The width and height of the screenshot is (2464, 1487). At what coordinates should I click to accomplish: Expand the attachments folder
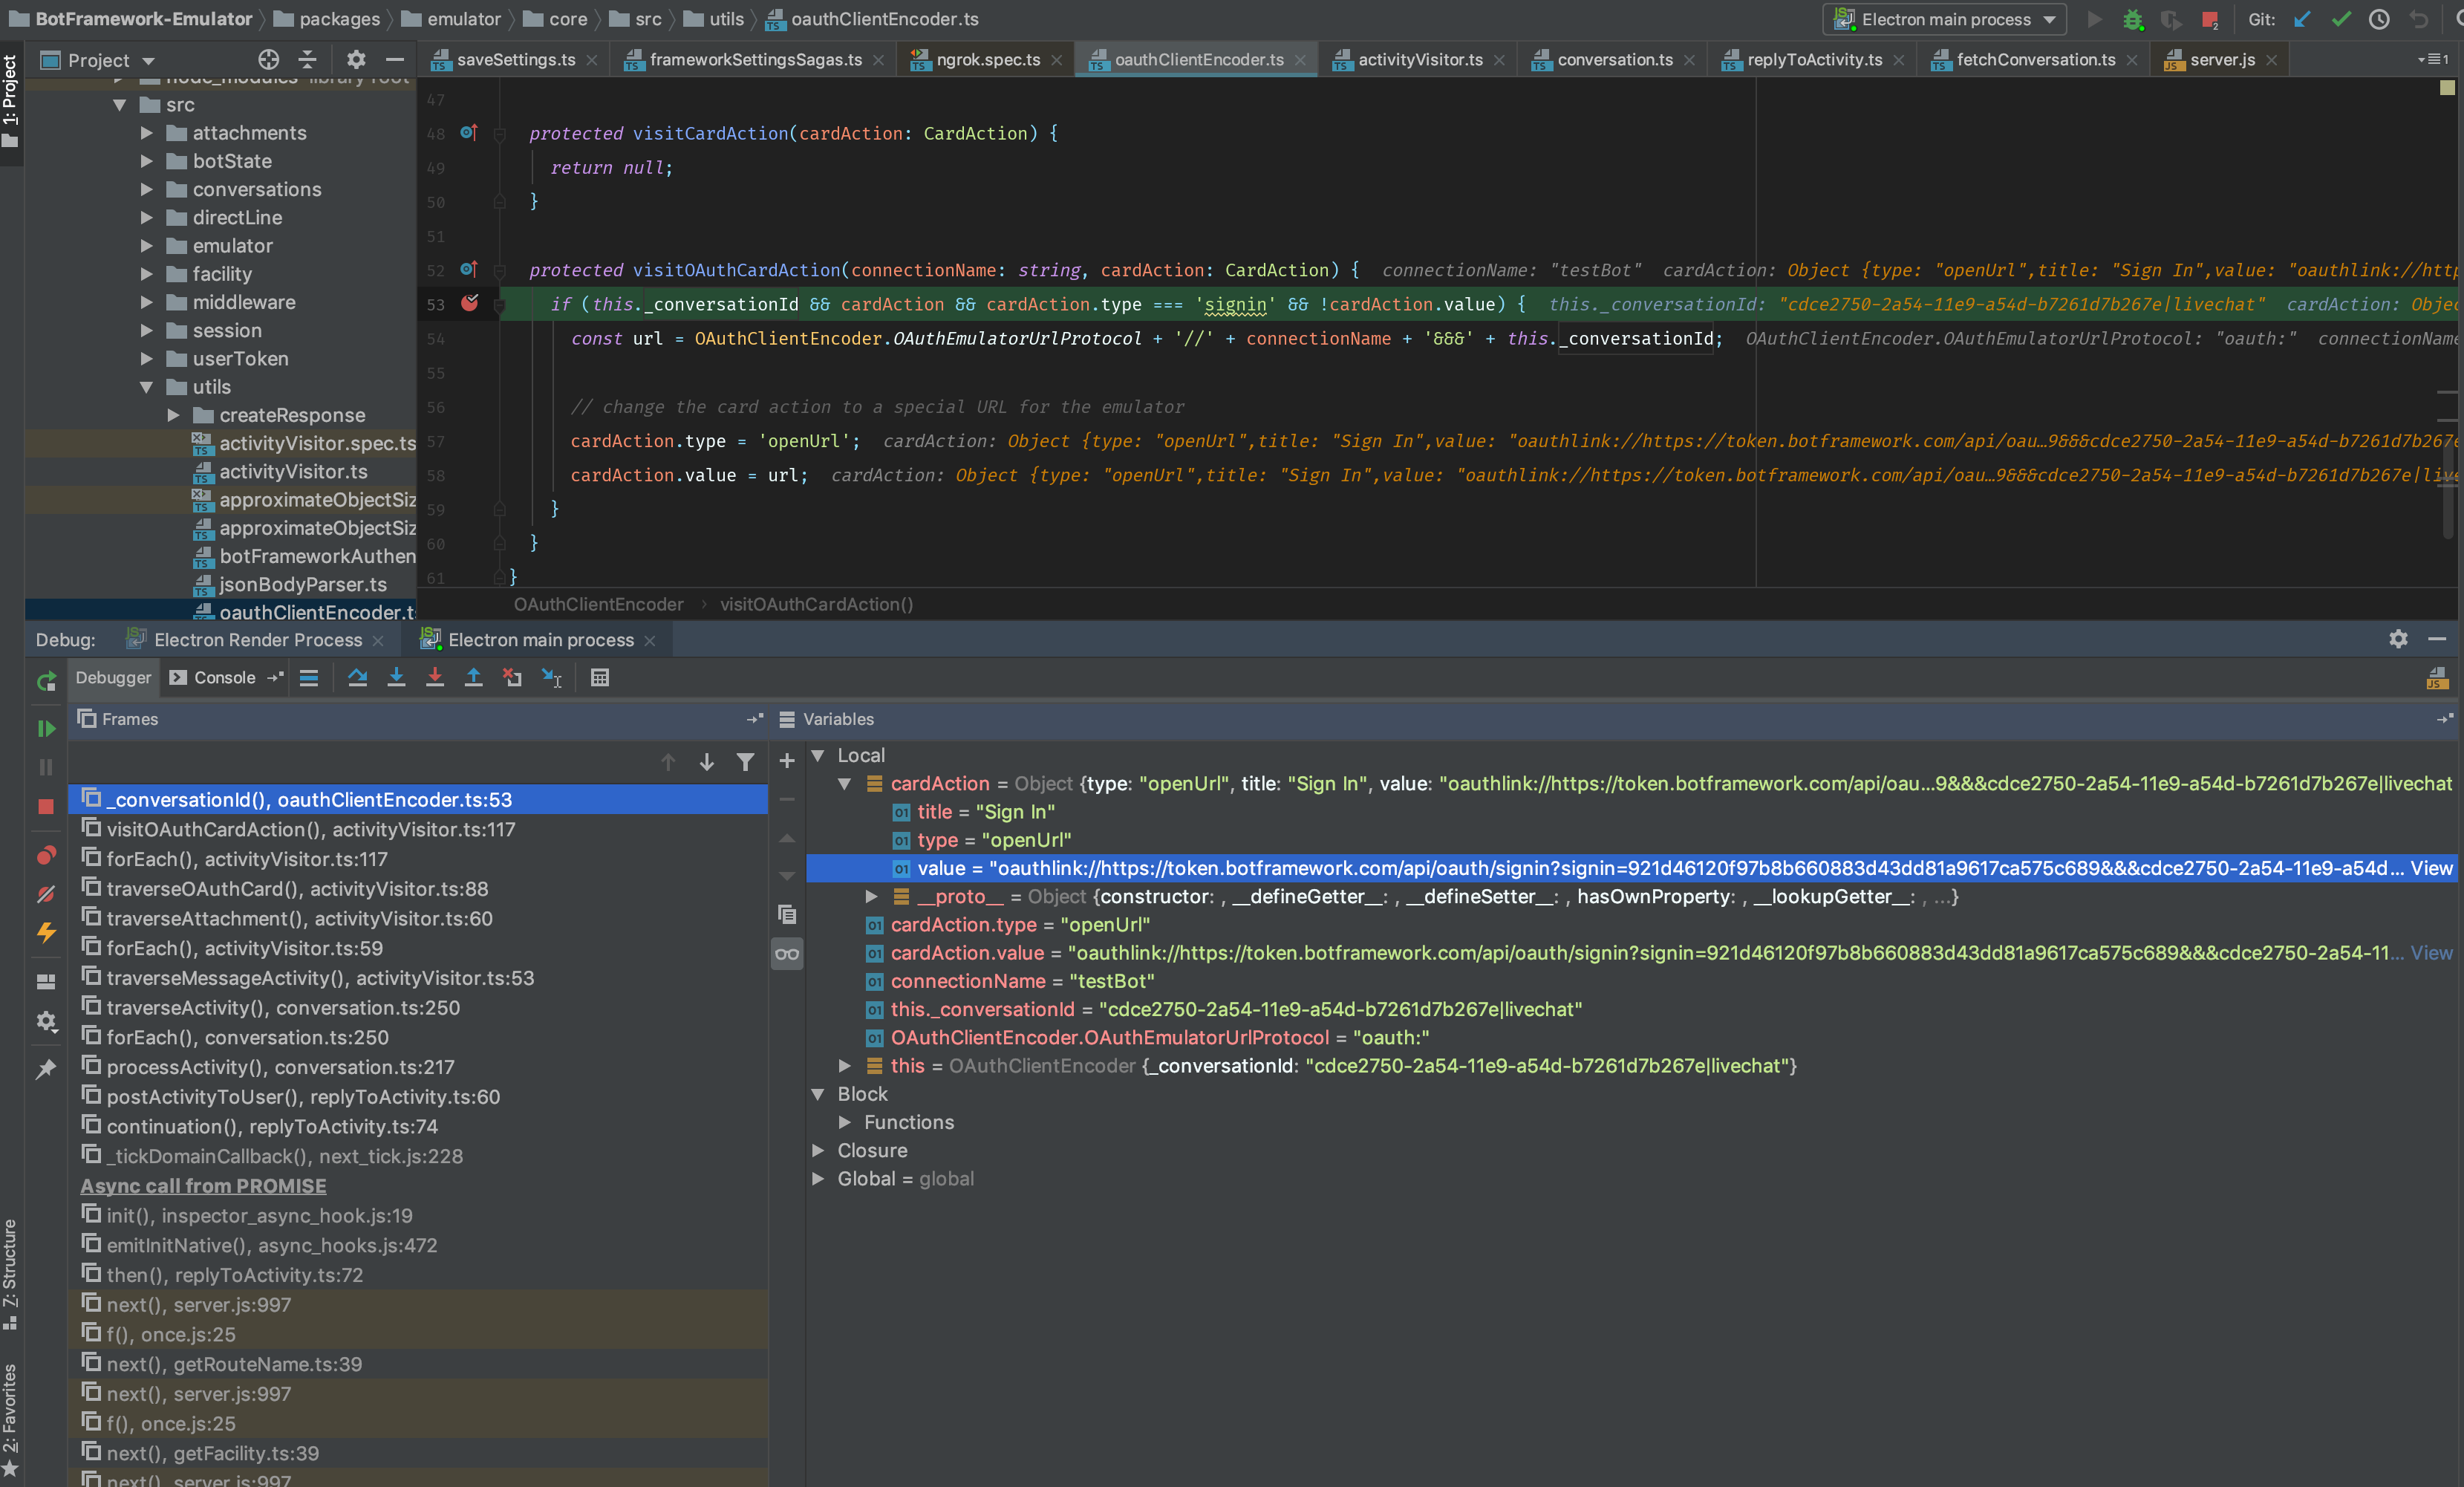click(147, 133)
